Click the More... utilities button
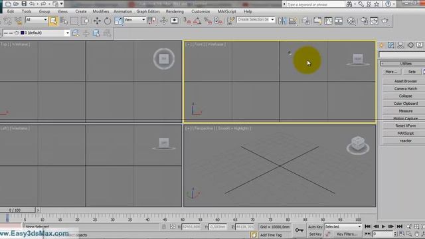 point(391,72)
